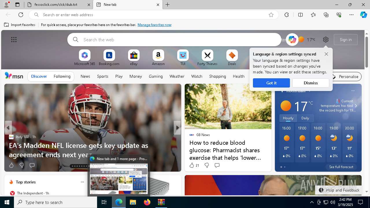Open Windows Start menu
Image resolution: width=370 pixels, height=208 pixels.
click(7, 202)
